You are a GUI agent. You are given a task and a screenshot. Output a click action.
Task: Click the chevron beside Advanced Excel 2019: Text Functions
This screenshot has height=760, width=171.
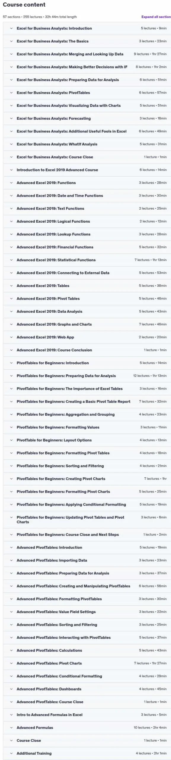11,208
